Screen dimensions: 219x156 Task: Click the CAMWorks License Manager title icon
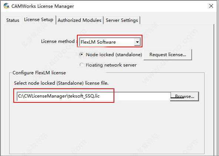click(x=6, y=6)
